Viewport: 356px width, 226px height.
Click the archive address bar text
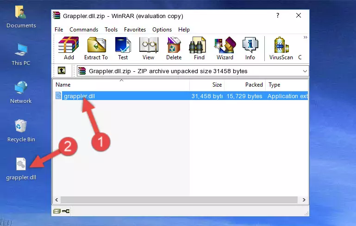coord(168,71)
